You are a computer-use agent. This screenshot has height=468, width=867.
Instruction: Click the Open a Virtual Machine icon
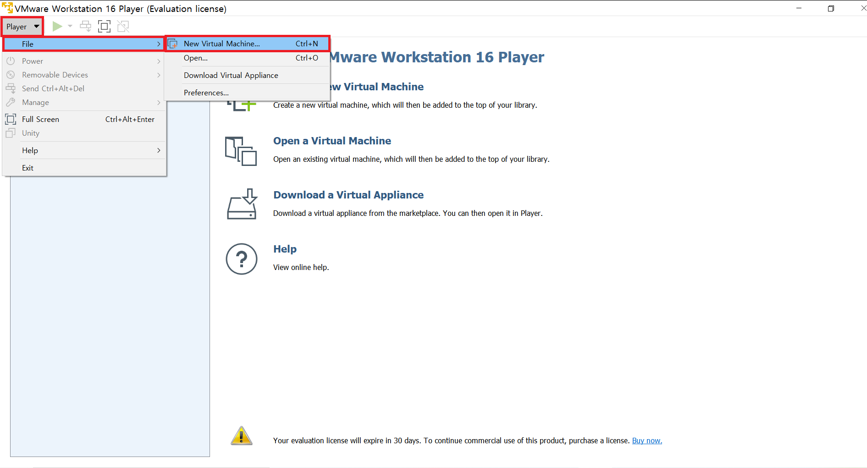pos(241,151)
